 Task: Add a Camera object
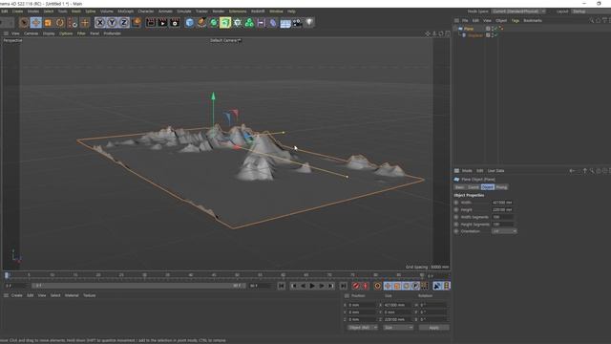297,23
